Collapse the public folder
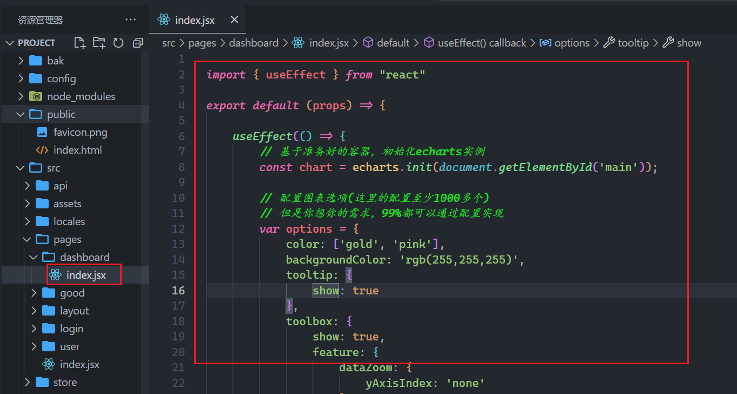The image size is (737, 394). pyautogui.click(x=21, y=114)
